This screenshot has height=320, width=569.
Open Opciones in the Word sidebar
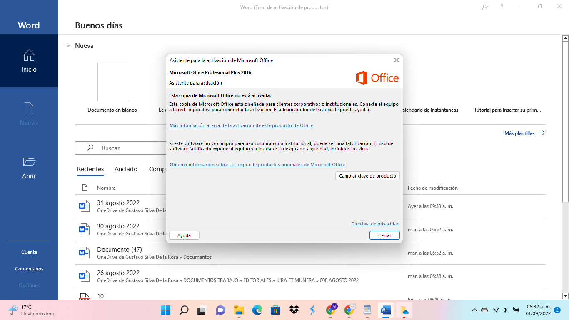tap(29, 285)
